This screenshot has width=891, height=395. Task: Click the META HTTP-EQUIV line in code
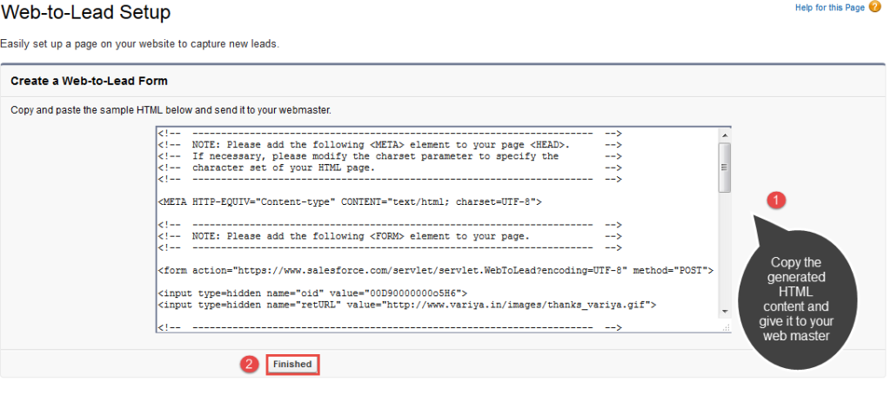tap(350, 201)
